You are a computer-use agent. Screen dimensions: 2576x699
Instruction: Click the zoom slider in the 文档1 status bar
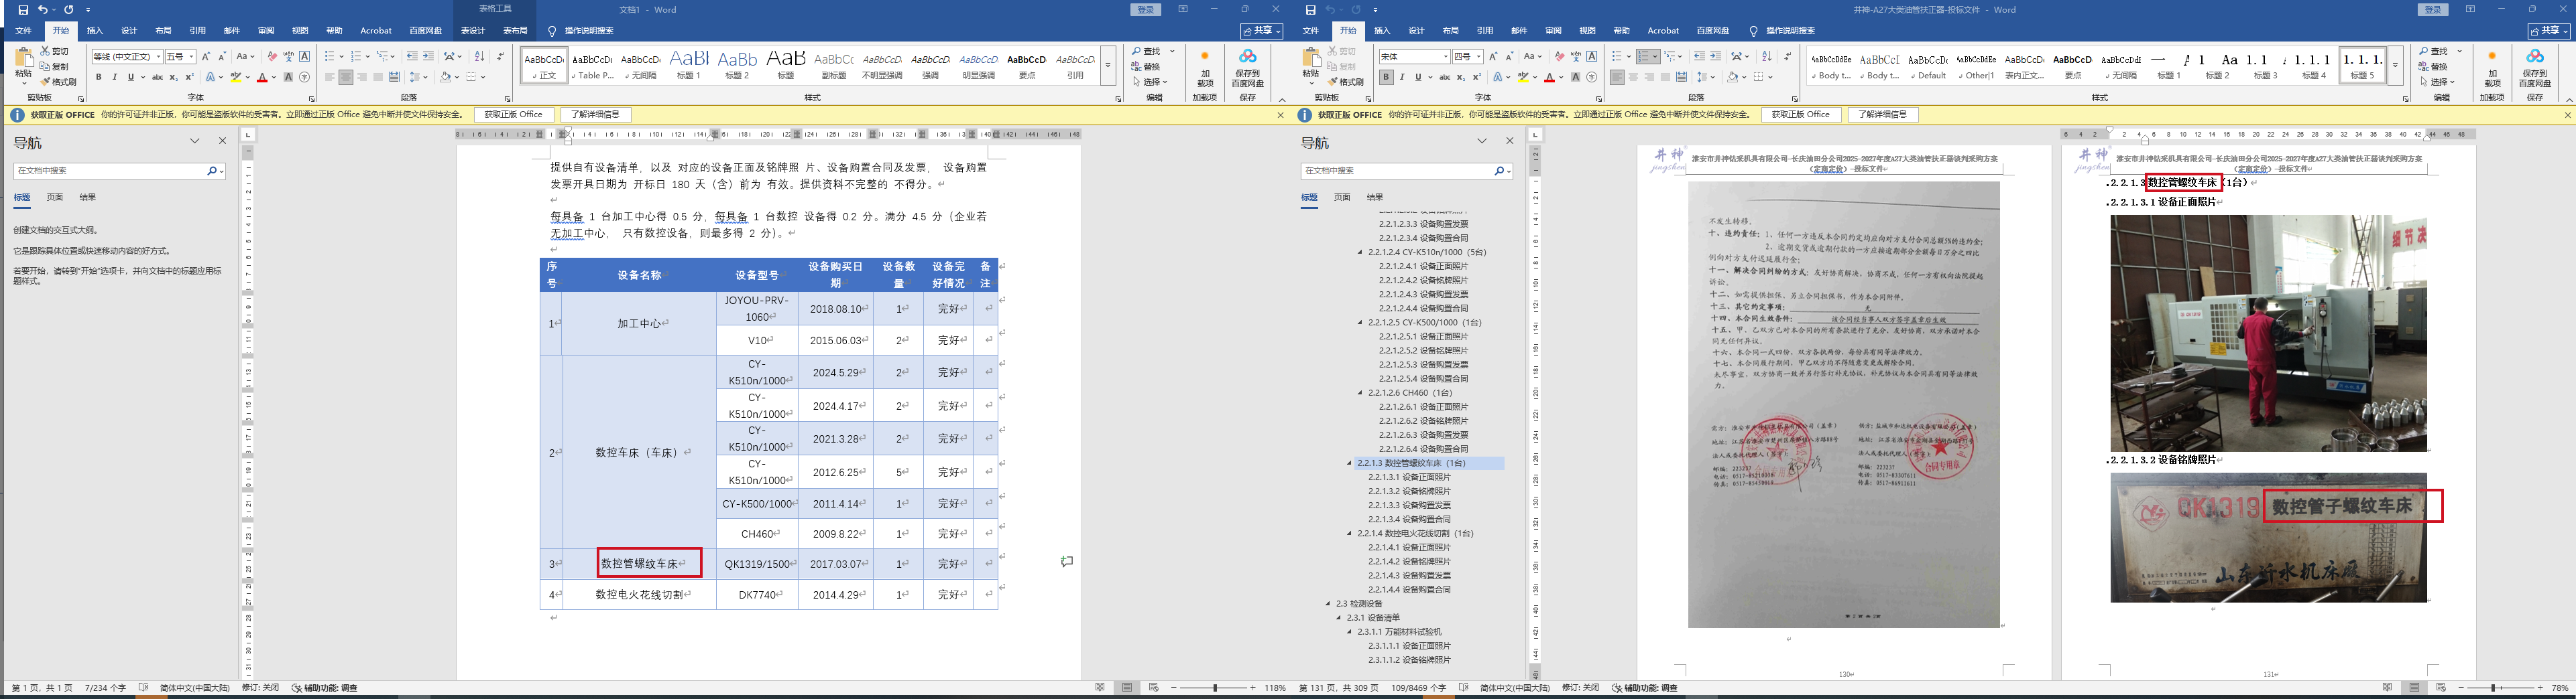click(1215, 688)
